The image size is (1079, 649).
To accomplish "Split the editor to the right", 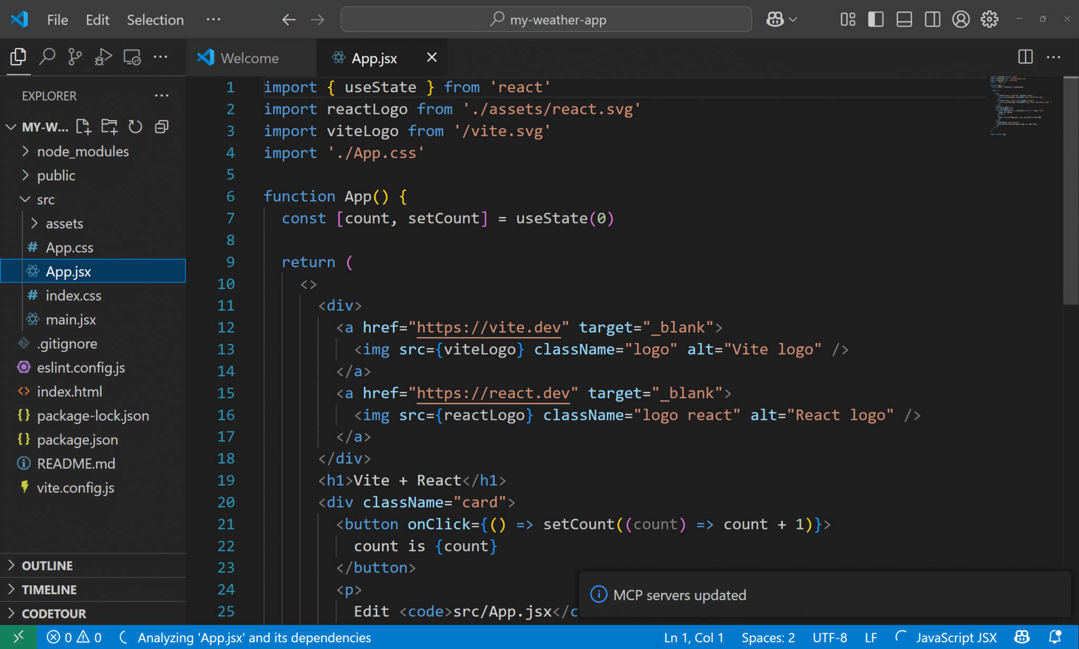I will tap(1024, 57).
